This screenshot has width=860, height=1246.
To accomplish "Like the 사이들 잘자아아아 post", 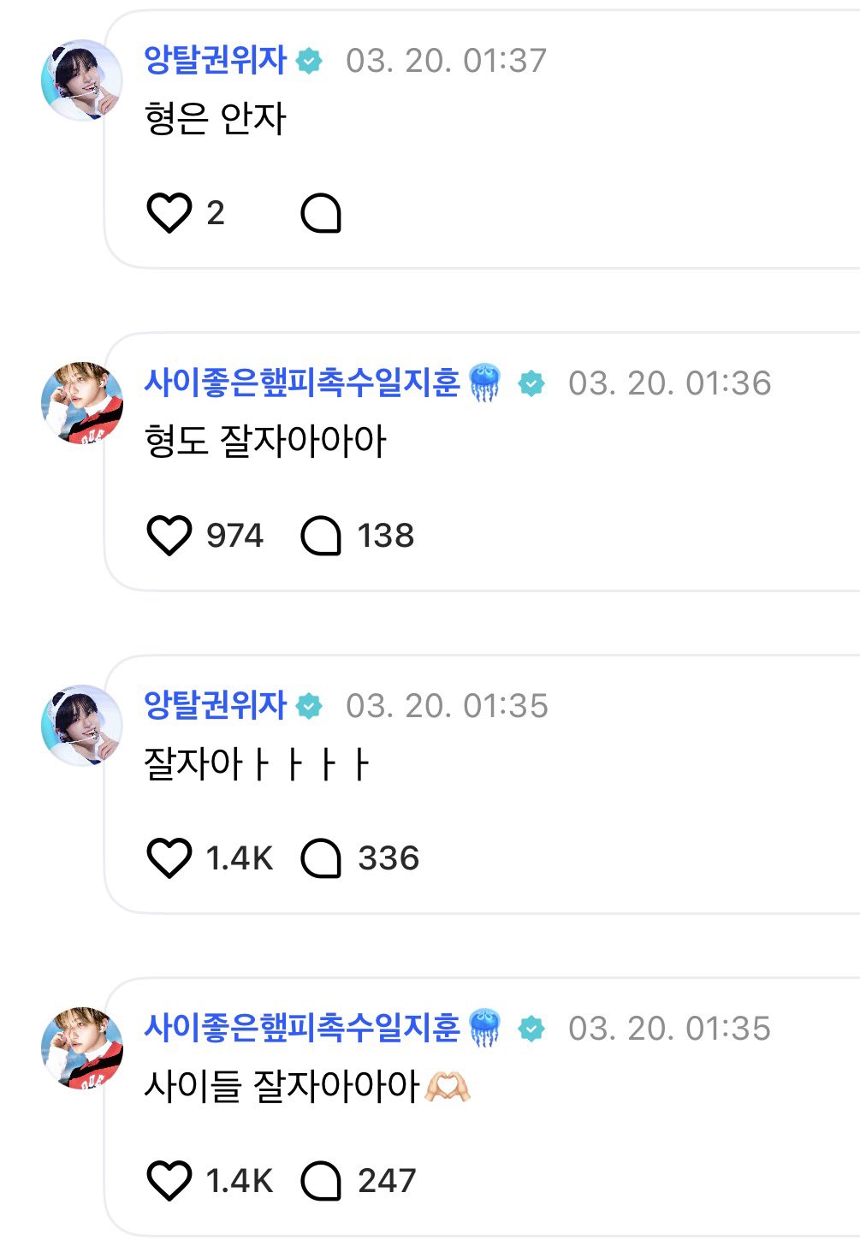I will 169,1181.
